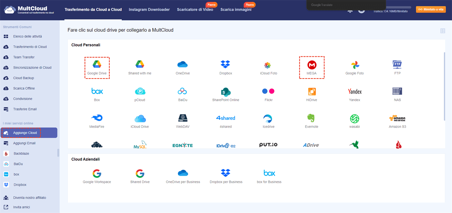Choose the ADrive icon

[x=312, y=145]
